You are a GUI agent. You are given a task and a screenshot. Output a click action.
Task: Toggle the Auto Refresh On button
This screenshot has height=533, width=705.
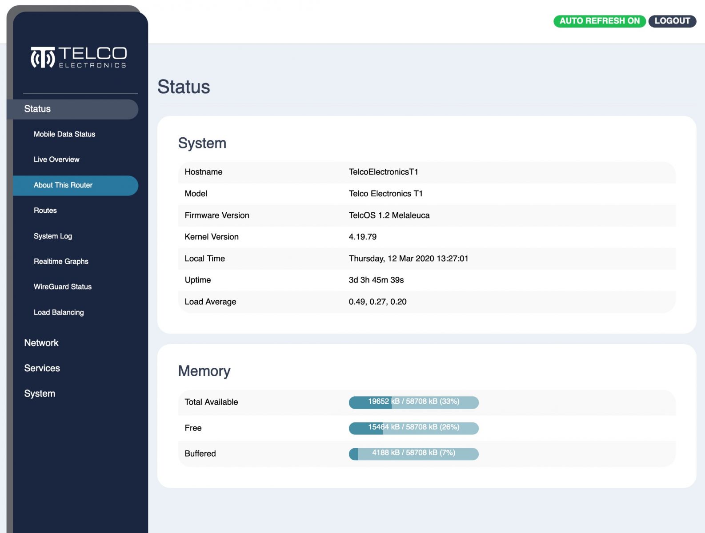pyautogui.click(x=599, y=21)
